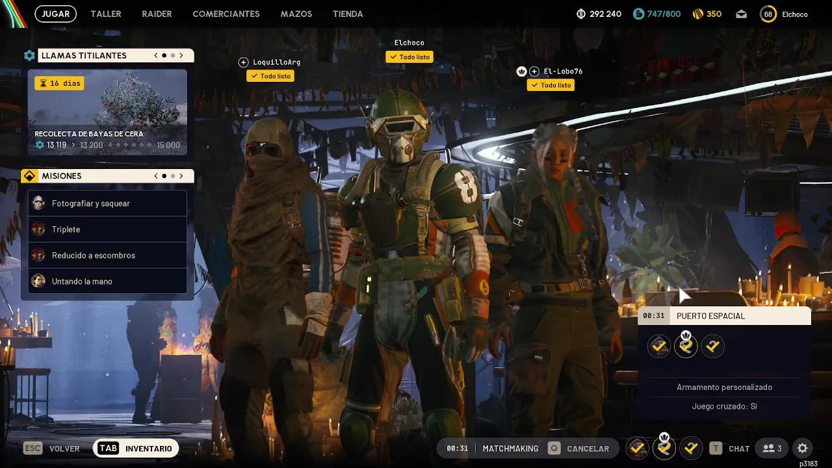
Task: Click the Juego cruzado: Sí setting
Action: point(725,406)
